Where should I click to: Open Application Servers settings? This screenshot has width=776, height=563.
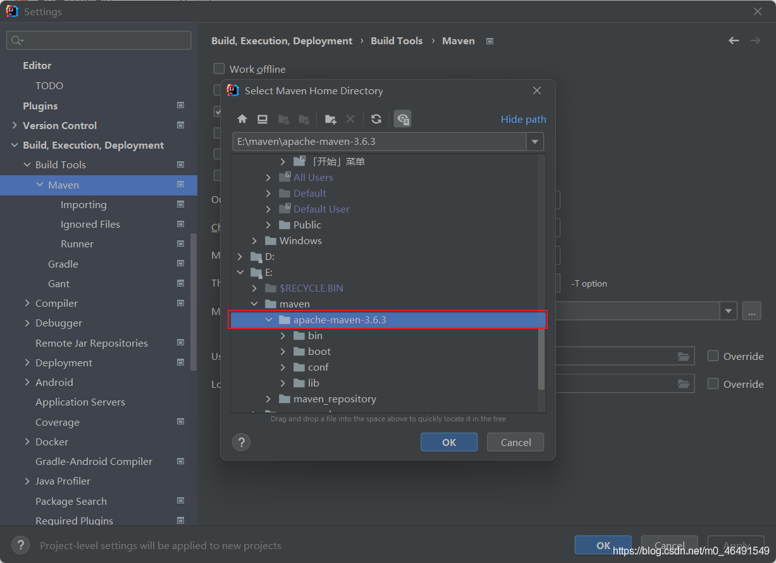[x=80, y=402]
